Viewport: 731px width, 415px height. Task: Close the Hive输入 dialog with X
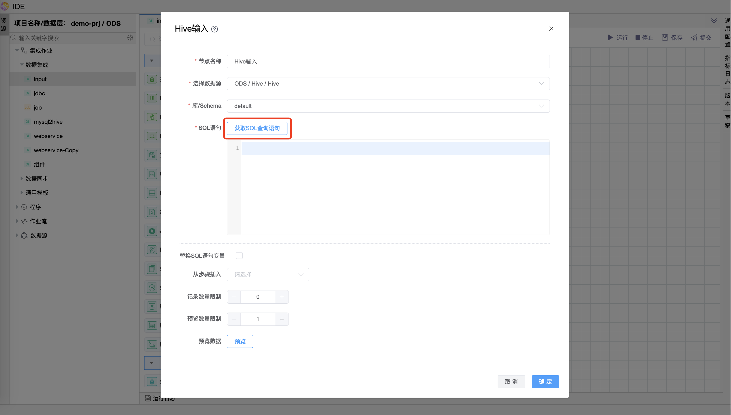click(x=551, y=28)
